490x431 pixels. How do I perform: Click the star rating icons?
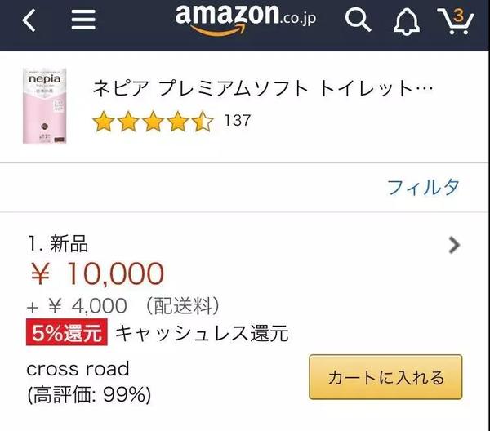tap(153, 122)
